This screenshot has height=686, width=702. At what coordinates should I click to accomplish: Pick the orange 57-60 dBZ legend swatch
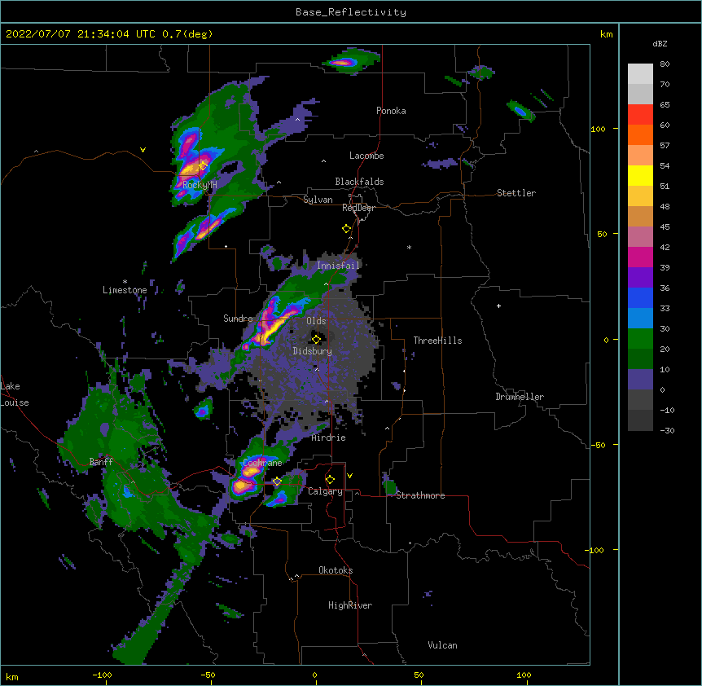[x=640, y=134]
